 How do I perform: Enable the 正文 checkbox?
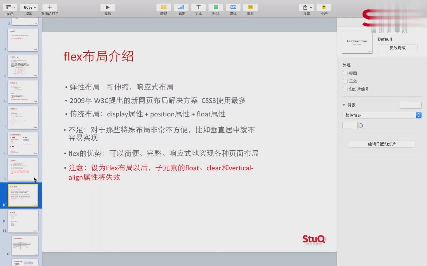point(345,81)
